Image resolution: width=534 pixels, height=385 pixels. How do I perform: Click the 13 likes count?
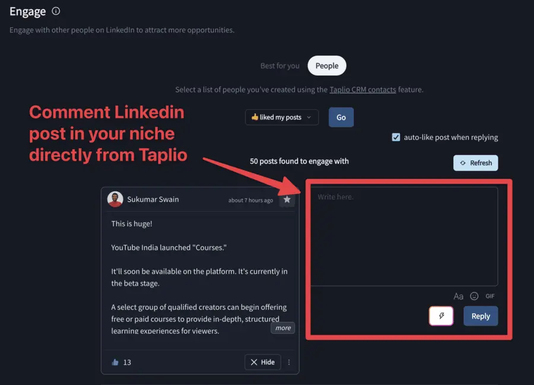click(x=127, y=362)
